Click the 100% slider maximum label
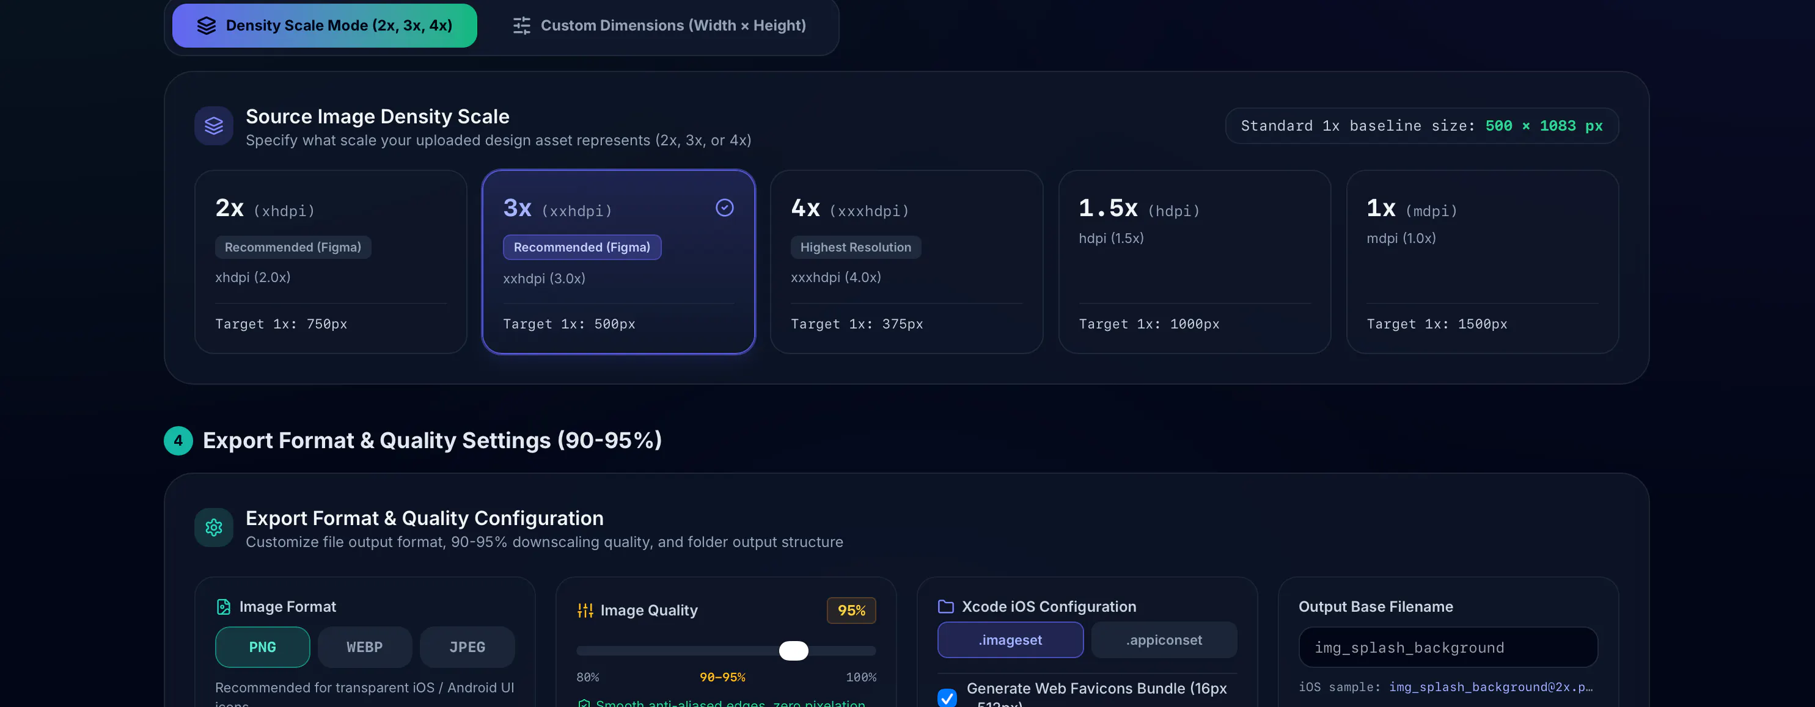 (x=861, y=678)
